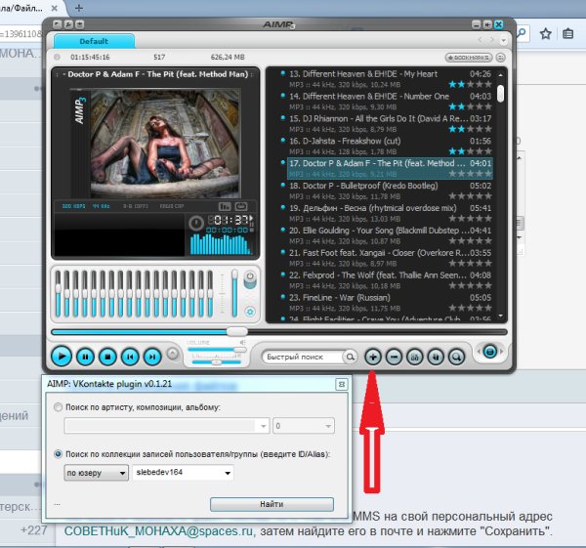Select radio Поиск по артисту, композиции, альбому
Screen dimensions: 586x548
[x=58, y=407]
